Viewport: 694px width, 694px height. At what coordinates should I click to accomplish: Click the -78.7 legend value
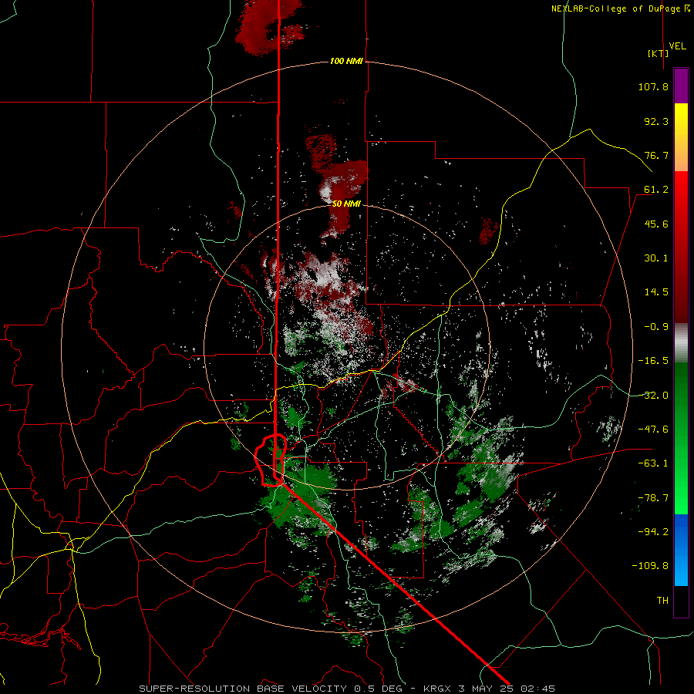click(x=653, y=498)
